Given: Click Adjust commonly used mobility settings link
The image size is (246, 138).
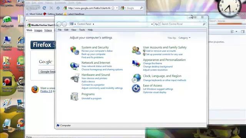Looking at the screenshot, I should pyautogui.click(x=102, y=88).
